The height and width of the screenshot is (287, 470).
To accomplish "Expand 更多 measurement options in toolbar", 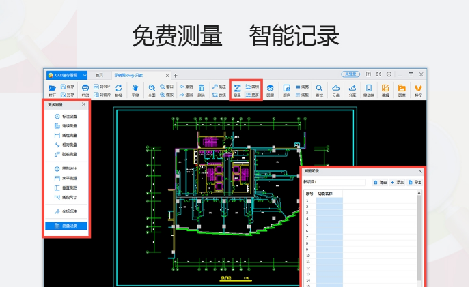I will pos(252,95).
